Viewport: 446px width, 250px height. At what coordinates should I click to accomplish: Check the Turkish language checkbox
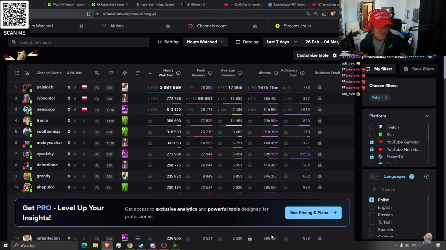pyautogui.click(x=372, y=222)
